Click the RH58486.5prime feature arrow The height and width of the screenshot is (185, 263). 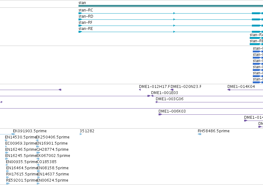click(x=200, y=134)
